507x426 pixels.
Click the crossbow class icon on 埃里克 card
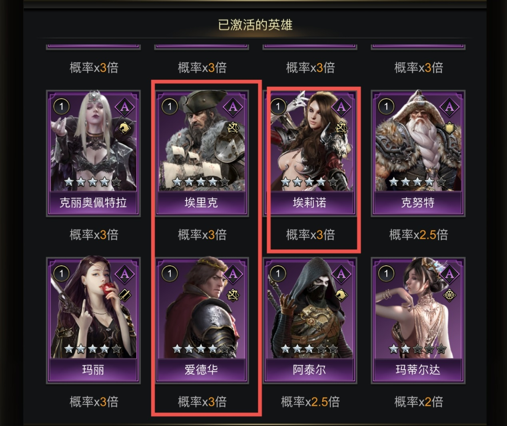pyautogui.click(x=233, y=128)
